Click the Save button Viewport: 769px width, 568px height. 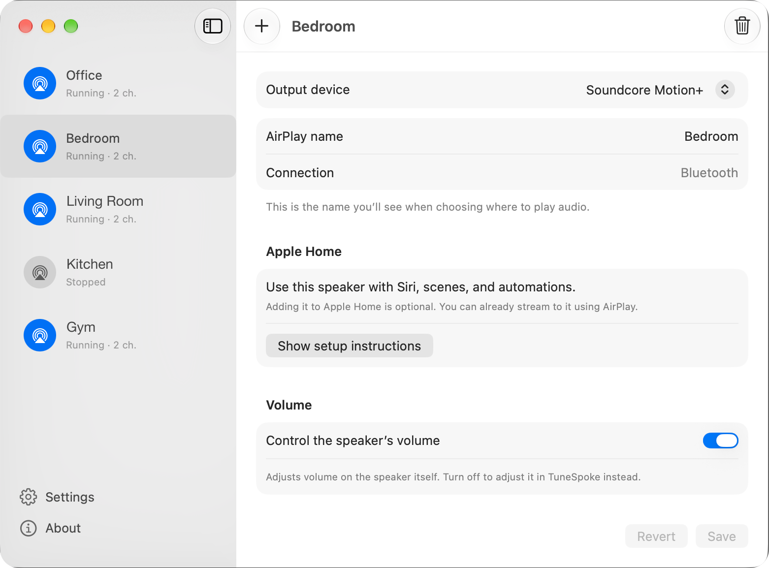[722, 536]
